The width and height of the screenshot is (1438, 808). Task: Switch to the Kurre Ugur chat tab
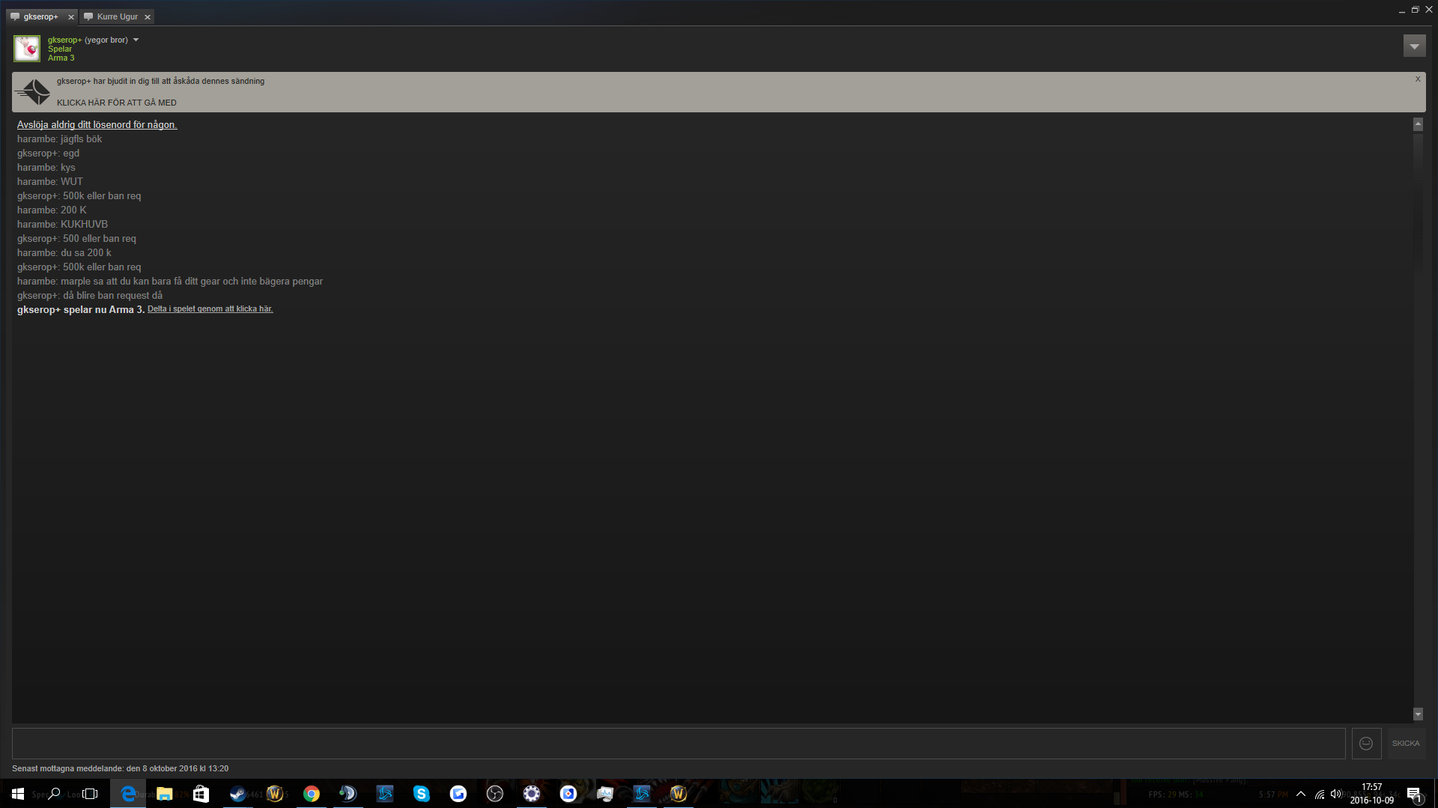[117, 16]
